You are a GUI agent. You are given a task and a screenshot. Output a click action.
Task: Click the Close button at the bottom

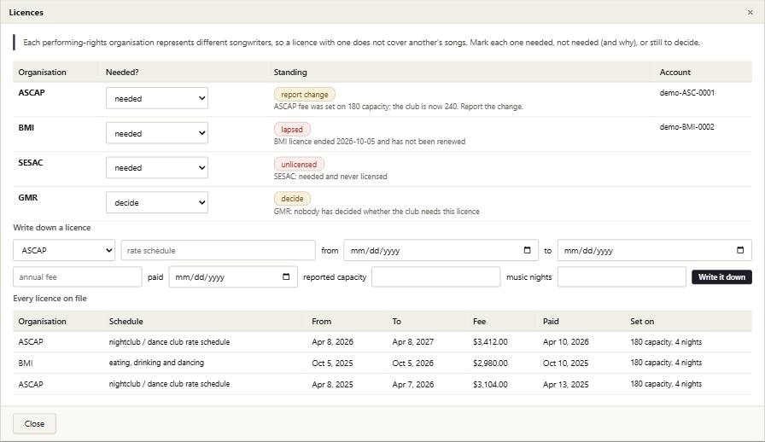34,423
